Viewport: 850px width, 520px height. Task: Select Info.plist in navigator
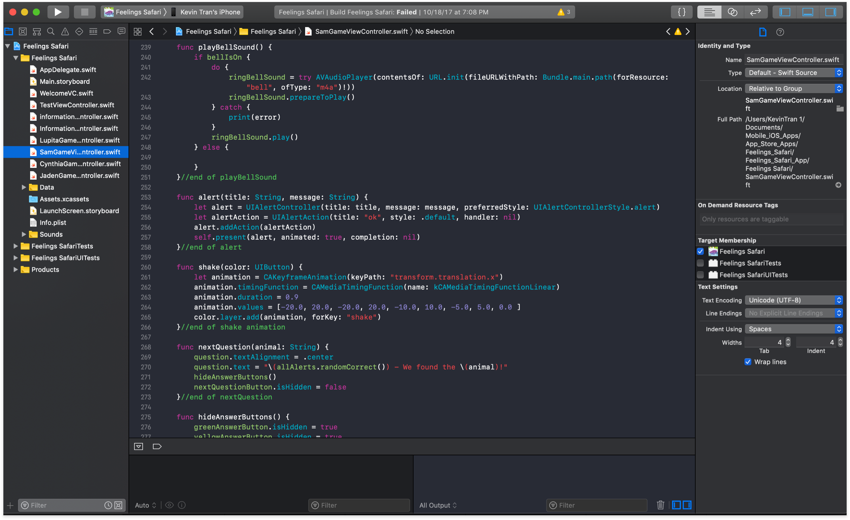tap(53, 223)
